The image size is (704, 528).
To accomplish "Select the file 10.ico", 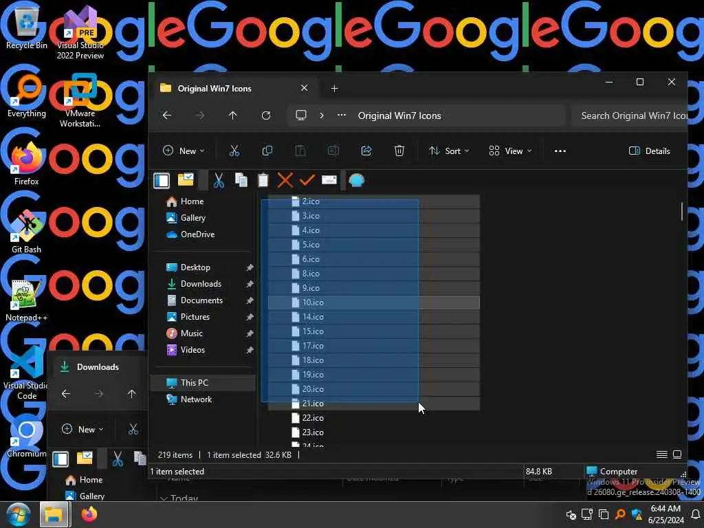I will [x=373, y=302].
